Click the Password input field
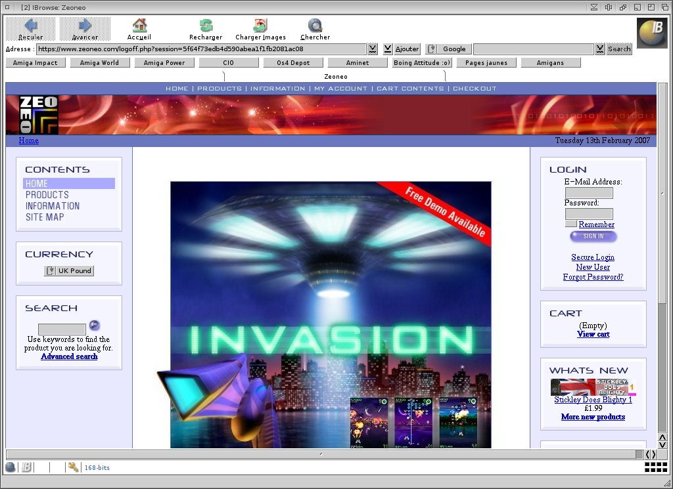Image resolution: width=673 pixels, height=489 pixels. [x=589, y=213]
